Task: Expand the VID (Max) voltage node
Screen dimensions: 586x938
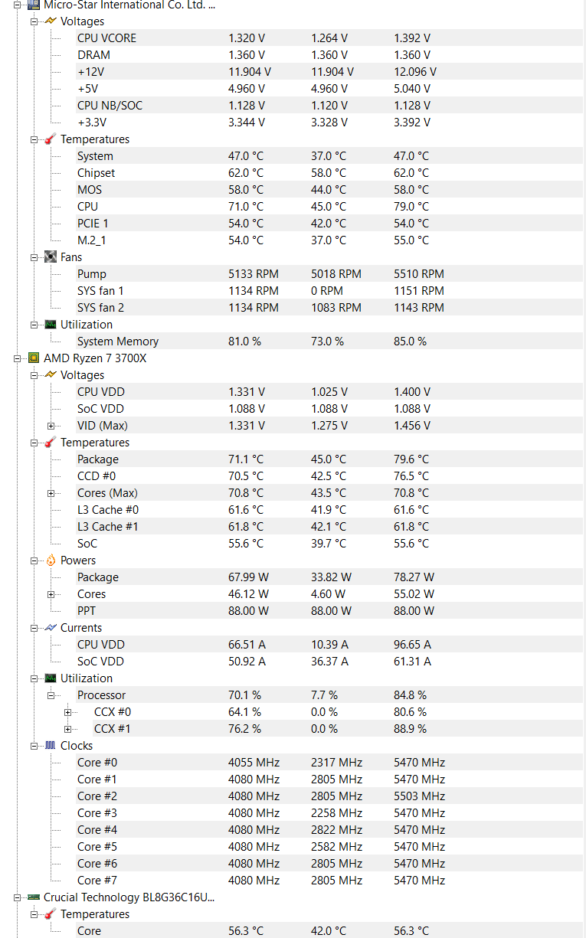Action: point(51,426)
